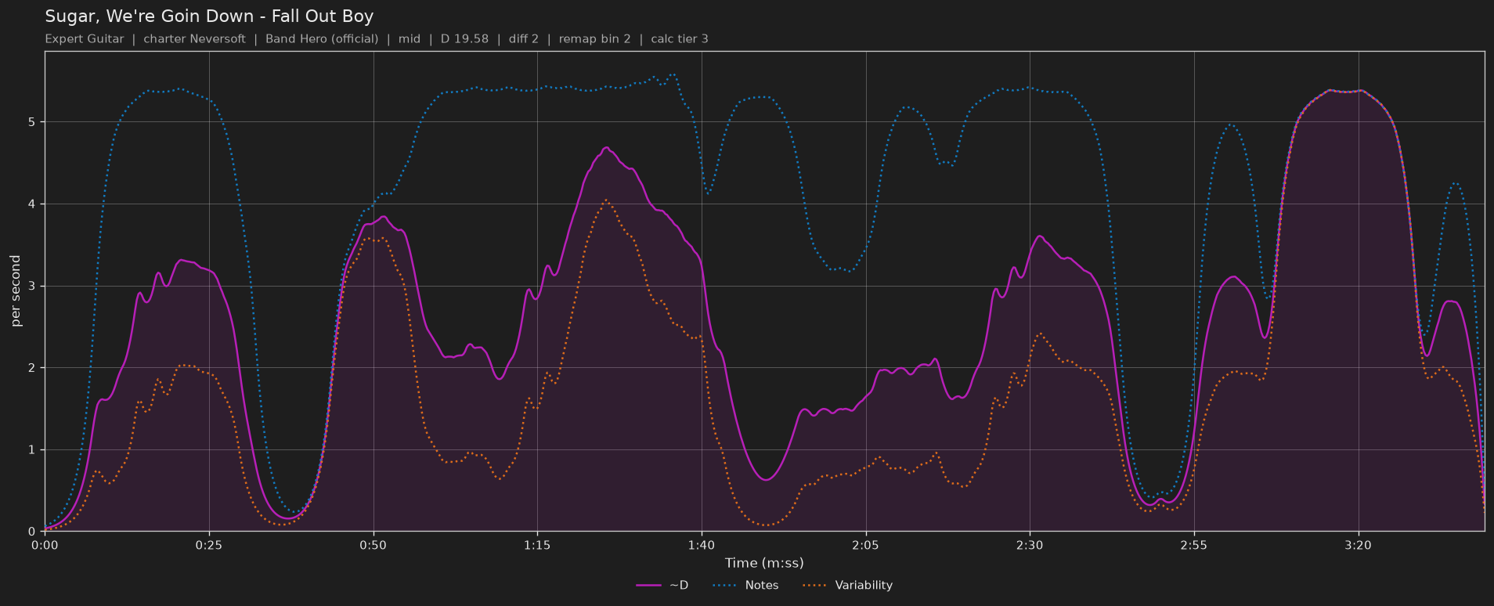Click the y-axis tick label "3"
Image resolution: width=1494 pixels, height=606 pixels.
click(33, 287)
